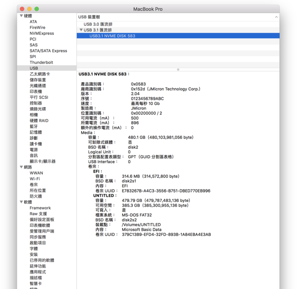Minimize window with yellow button
This screenshot has height=289, width=300.
[x=29, y=9]
